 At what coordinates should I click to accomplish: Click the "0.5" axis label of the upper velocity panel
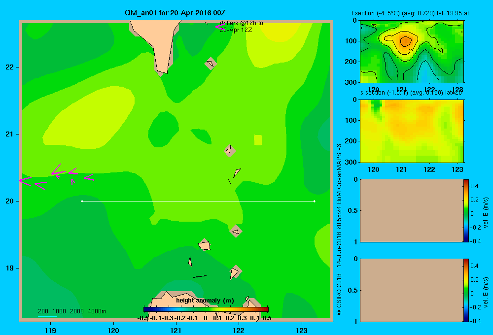click(353, 210)
